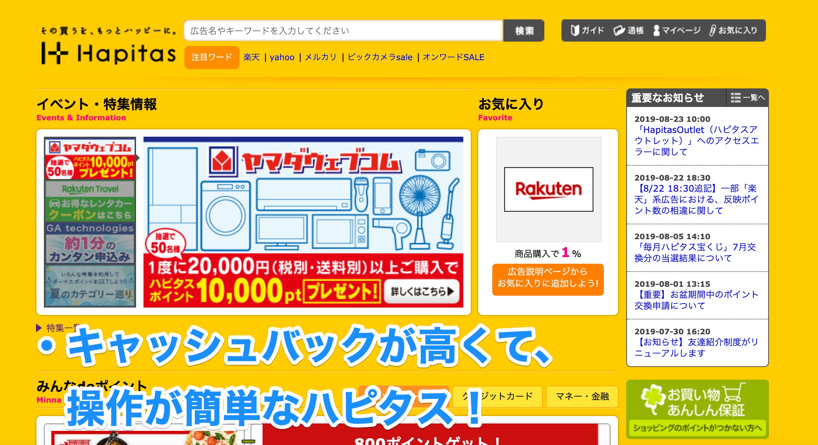The width and height of the screenshot is (818, 445).
Task: Click 詳しくはこちら on the banner
Action: tap(422, 292)
